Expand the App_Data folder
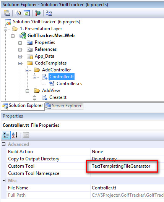The width and height of the screenshot is (164, 202). (x=20, y=57)
